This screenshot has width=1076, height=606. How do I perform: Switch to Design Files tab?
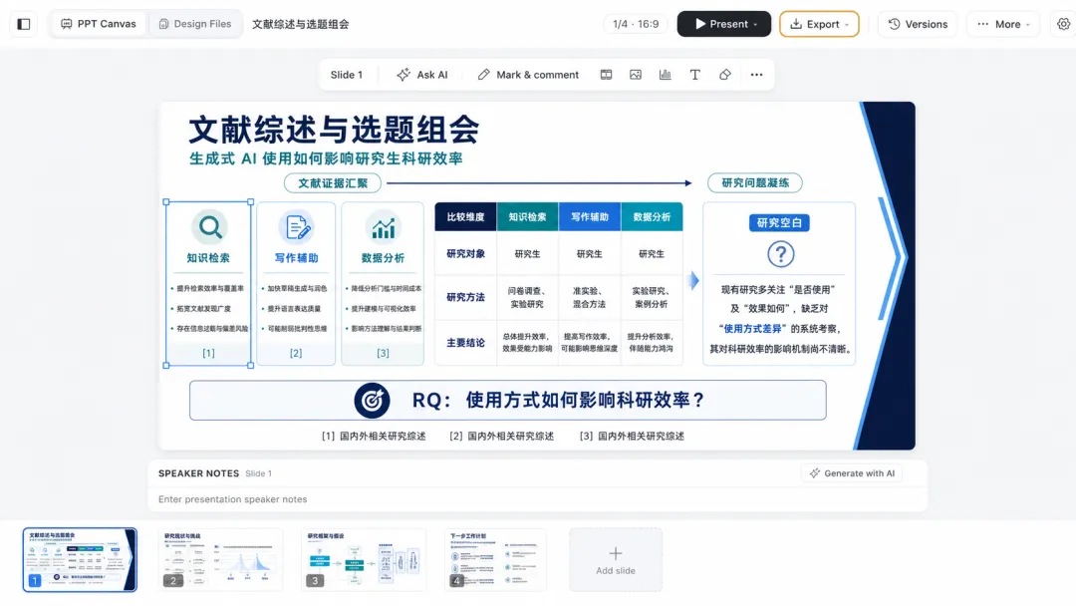click(195, 24)
